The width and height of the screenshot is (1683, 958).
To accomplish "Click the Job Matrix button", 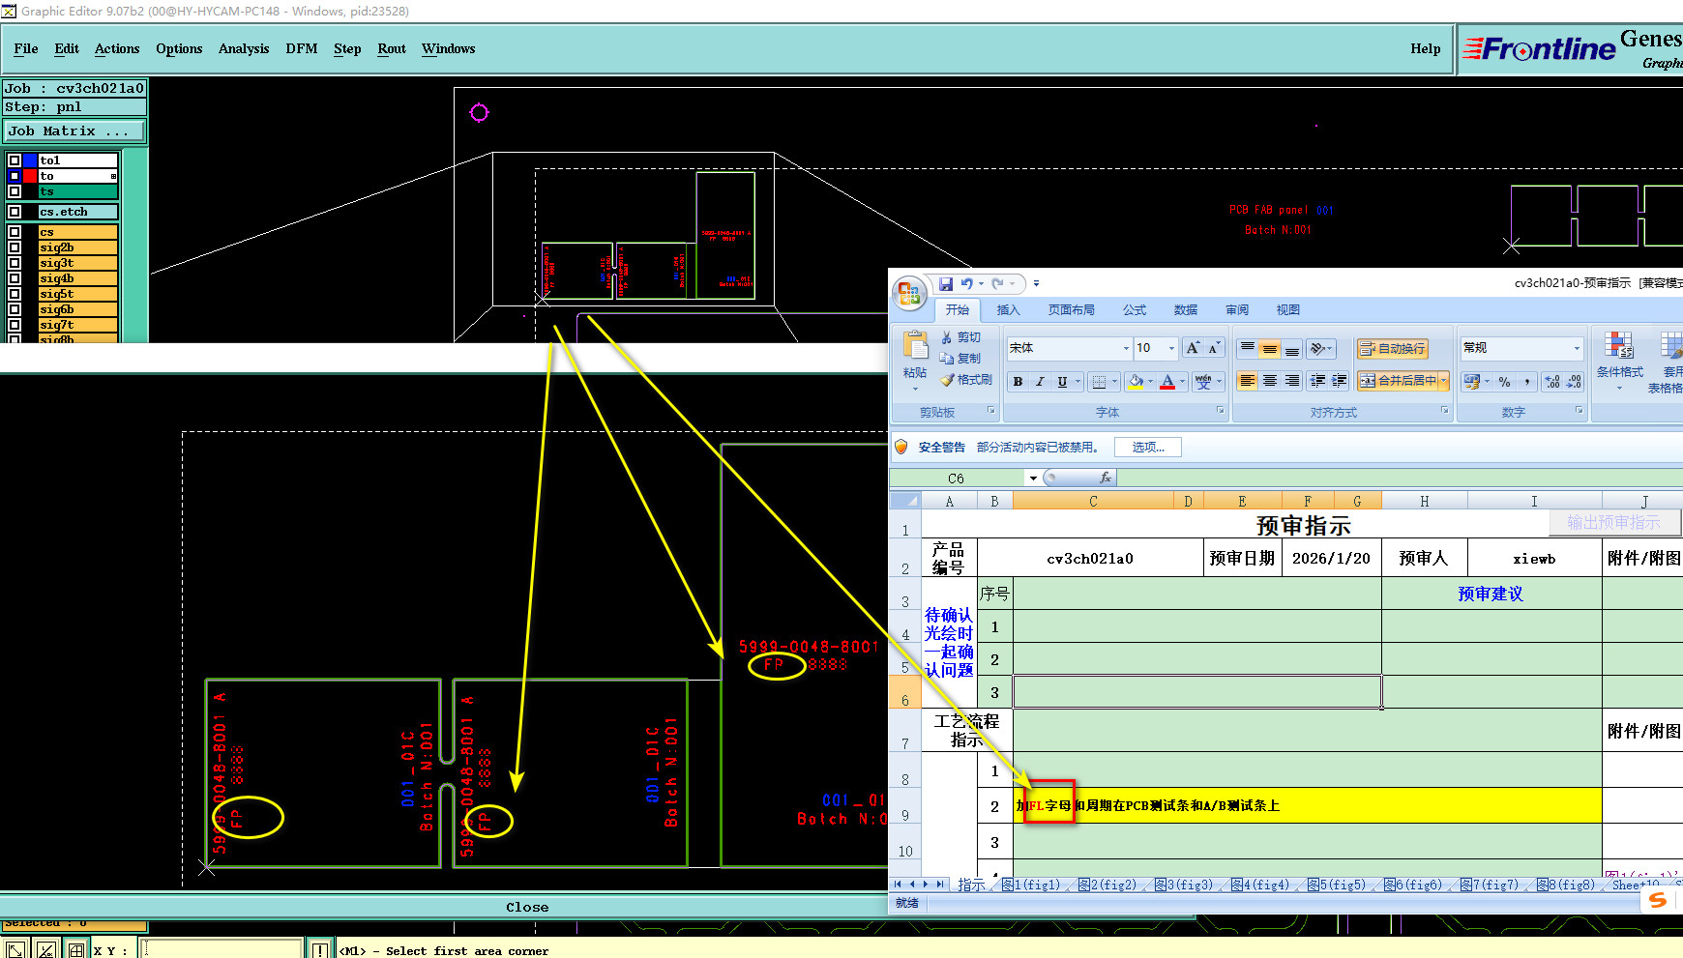I will pos(74,131).
